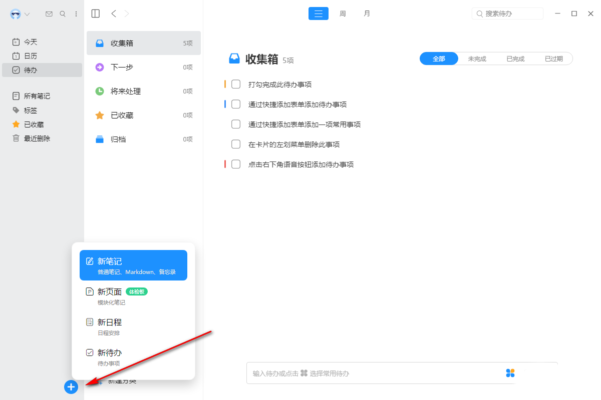Viewport: 601px width, 400px height.
Task: Open 最近删除 trash in the sidebar
Action: [x=42, y=138]
